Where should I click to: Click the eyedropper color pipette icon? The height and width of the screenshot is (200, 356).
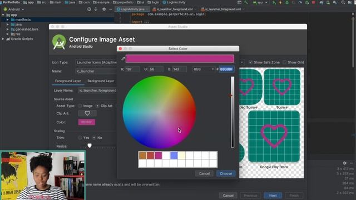pyautogui.click(x=123, y=58)
